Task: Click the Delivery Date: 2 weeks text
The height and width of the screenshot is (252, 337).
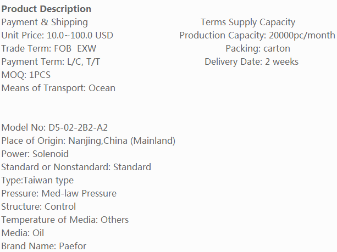Action: click(x=251, y=62)
